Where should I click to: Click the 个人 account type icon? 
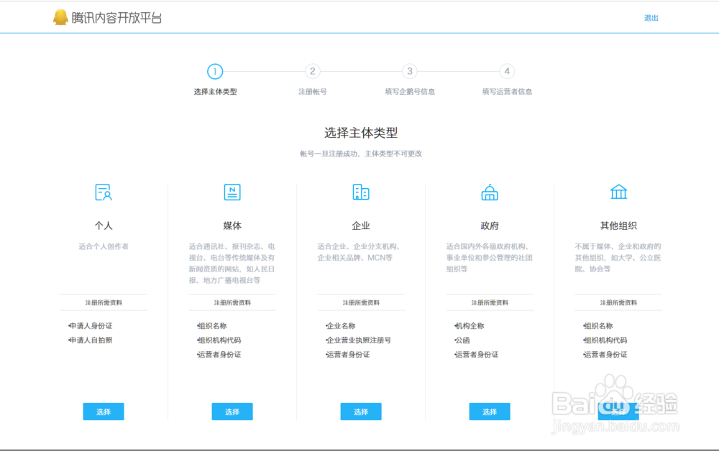click(103, 192)
